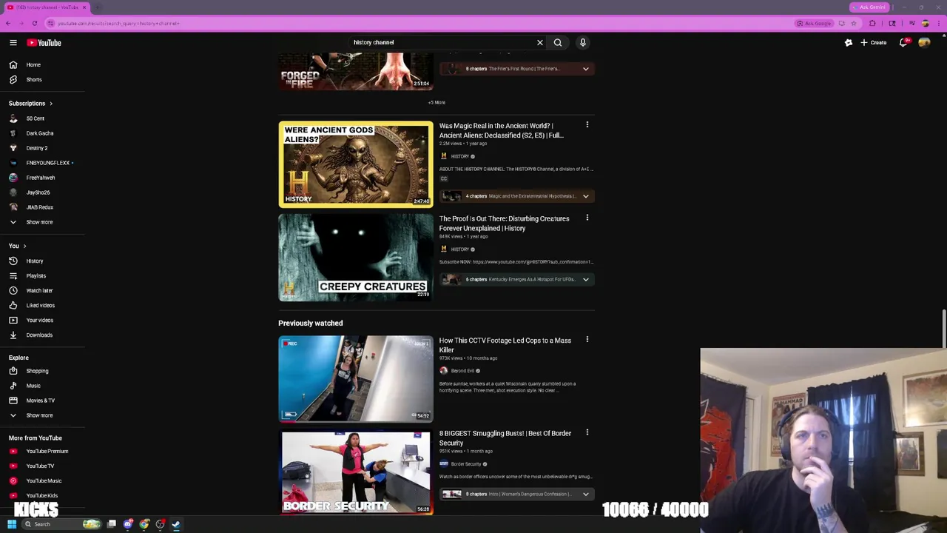The image size is (947, 533).
Task: Open options menu for Proof Is Out There video
Action: (587, 218)
